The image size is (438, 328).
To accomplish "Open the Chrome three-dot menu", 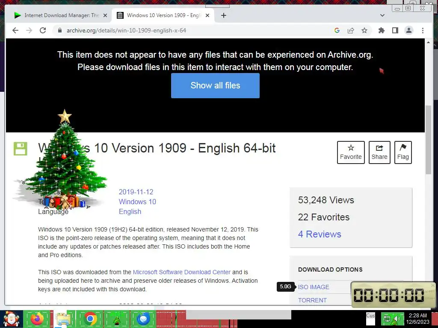I will pos(423,30).
